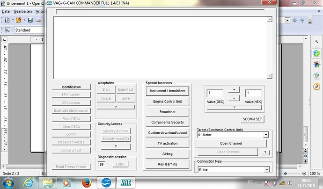The image size is (323, 189).
Task: Click the Styles icon left of Standard box
Action: coord(7,30)
